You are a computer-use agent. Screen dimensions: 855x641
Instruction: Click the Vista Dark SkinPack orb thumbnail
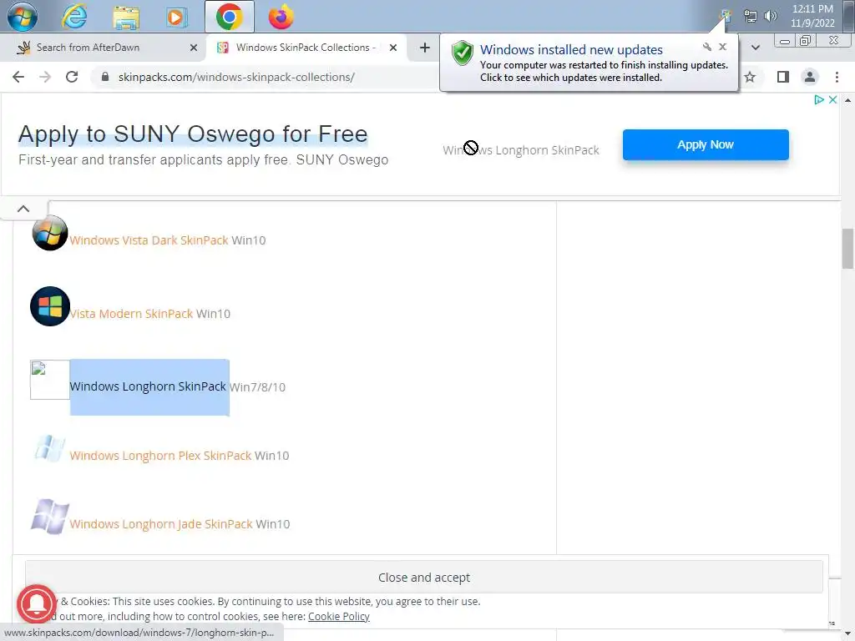coord(49,233)
